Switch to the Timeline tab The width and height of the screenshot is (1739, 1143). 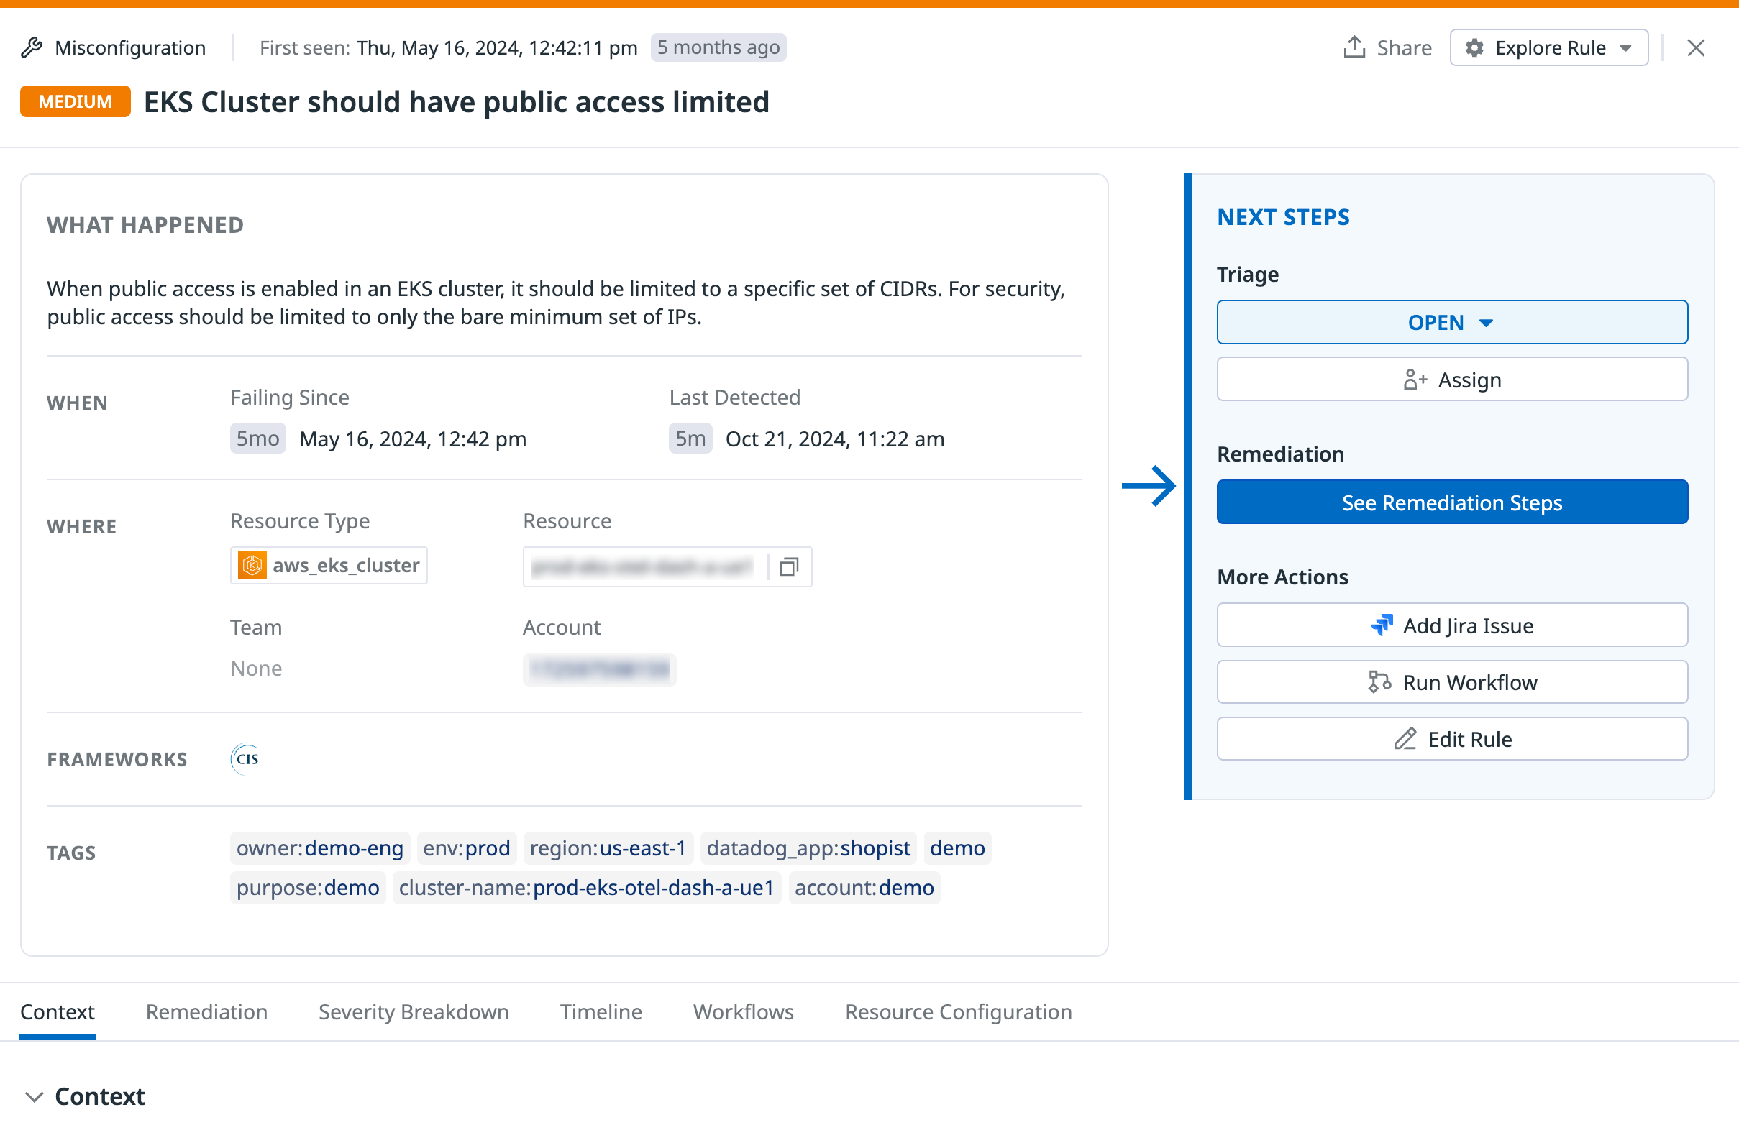[x=601, y=1012]
